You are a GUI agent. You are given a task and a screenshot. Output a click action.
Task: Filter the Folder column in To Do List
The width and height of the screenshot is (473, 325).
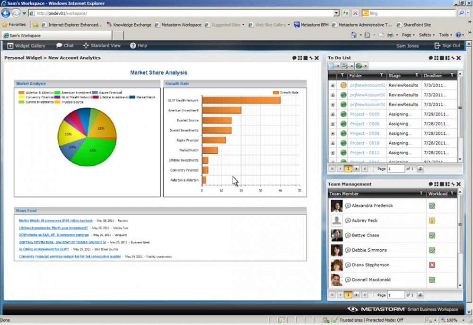click(x=382, y=75)
